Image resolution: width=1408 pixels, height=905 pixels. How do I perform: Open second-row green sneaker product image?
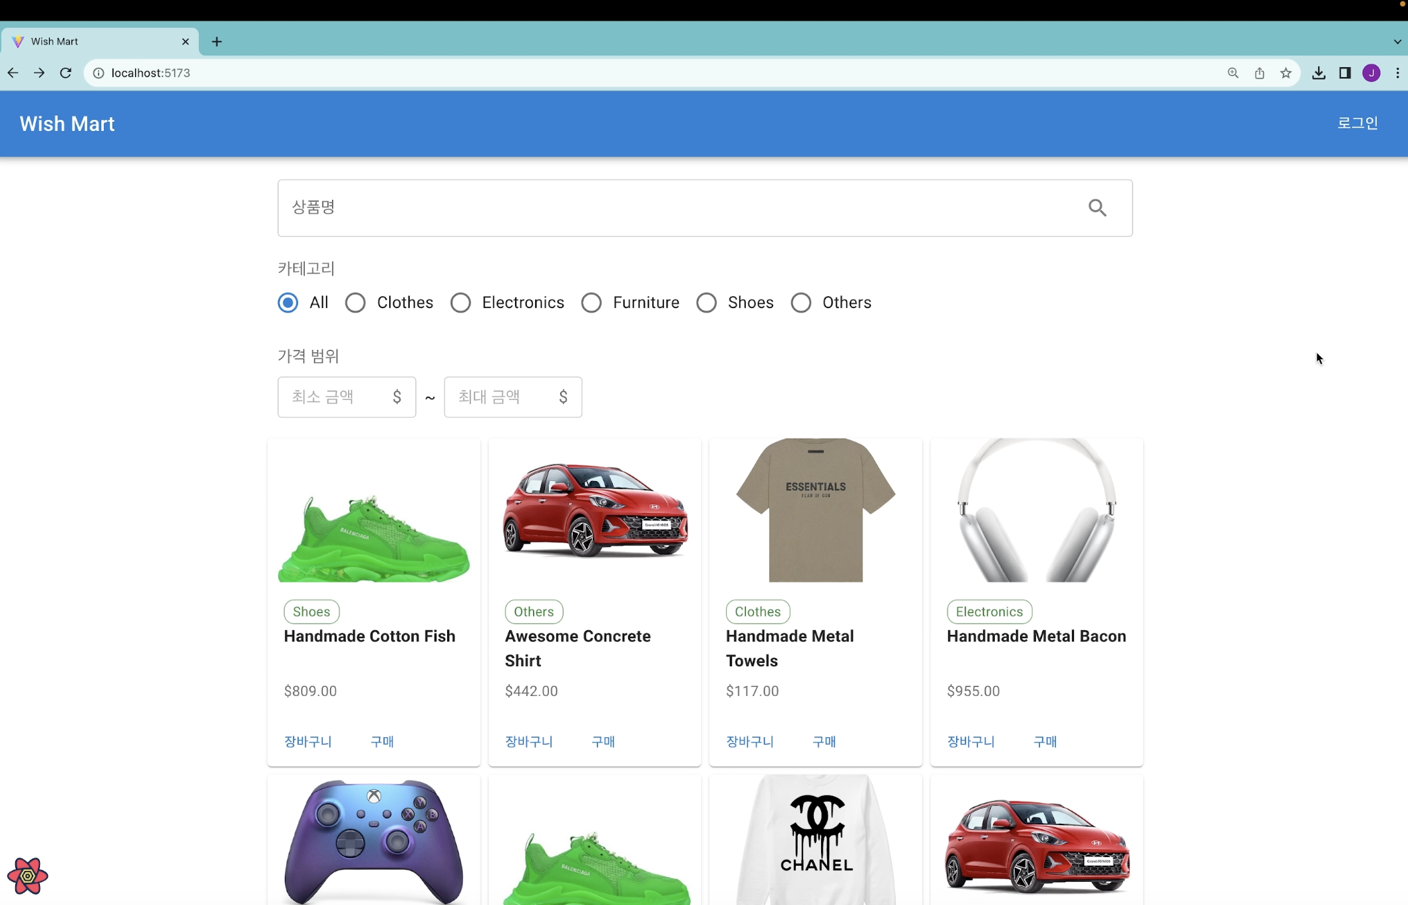(x=595, y=840)
